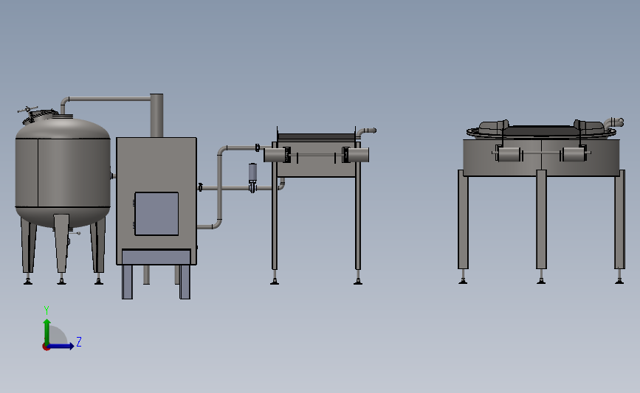The image size is (640, 393).
Task: Click the elbow pipe atop the round table
Action: click(x=613, y=122)
